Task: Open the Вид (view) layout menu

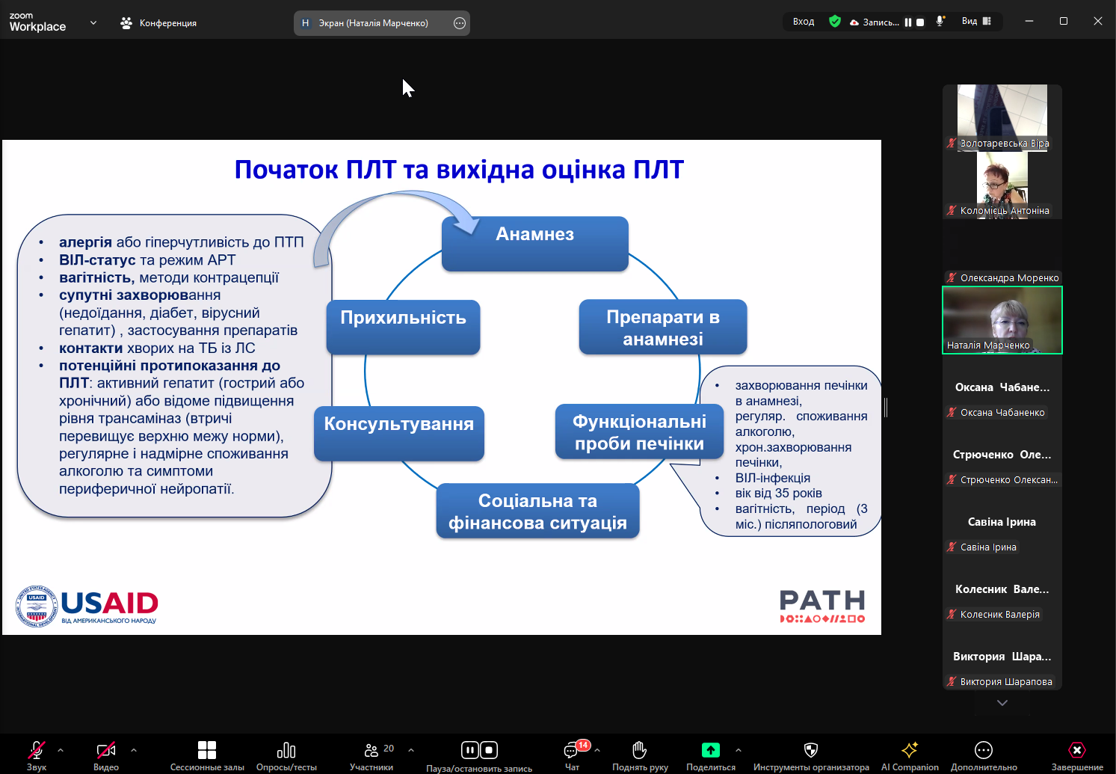Action: point(976,22)
